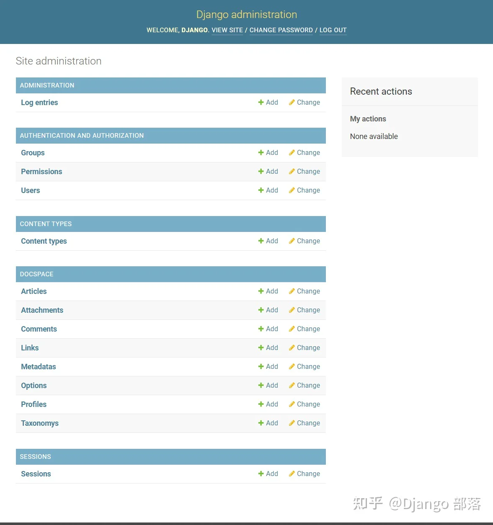Click the Log Out link
Screen dimensions: 493x525
pos(333,30)
